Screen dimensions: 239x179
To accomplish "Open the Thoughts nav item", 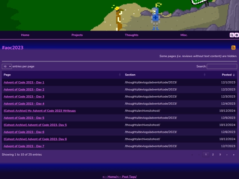I will [x=132, y=35].
